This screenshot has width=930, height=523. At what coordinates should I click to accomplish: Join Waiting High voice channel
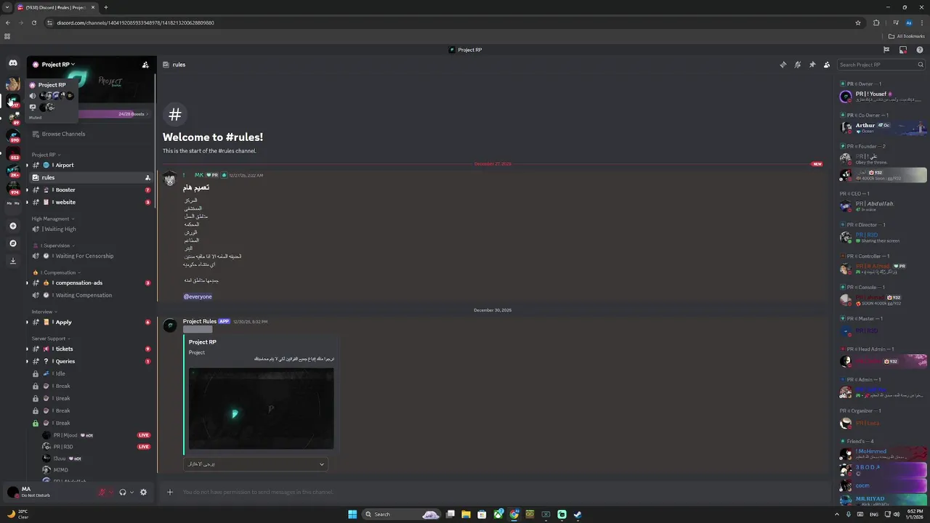pyautogui.click(x=91, y=229)
